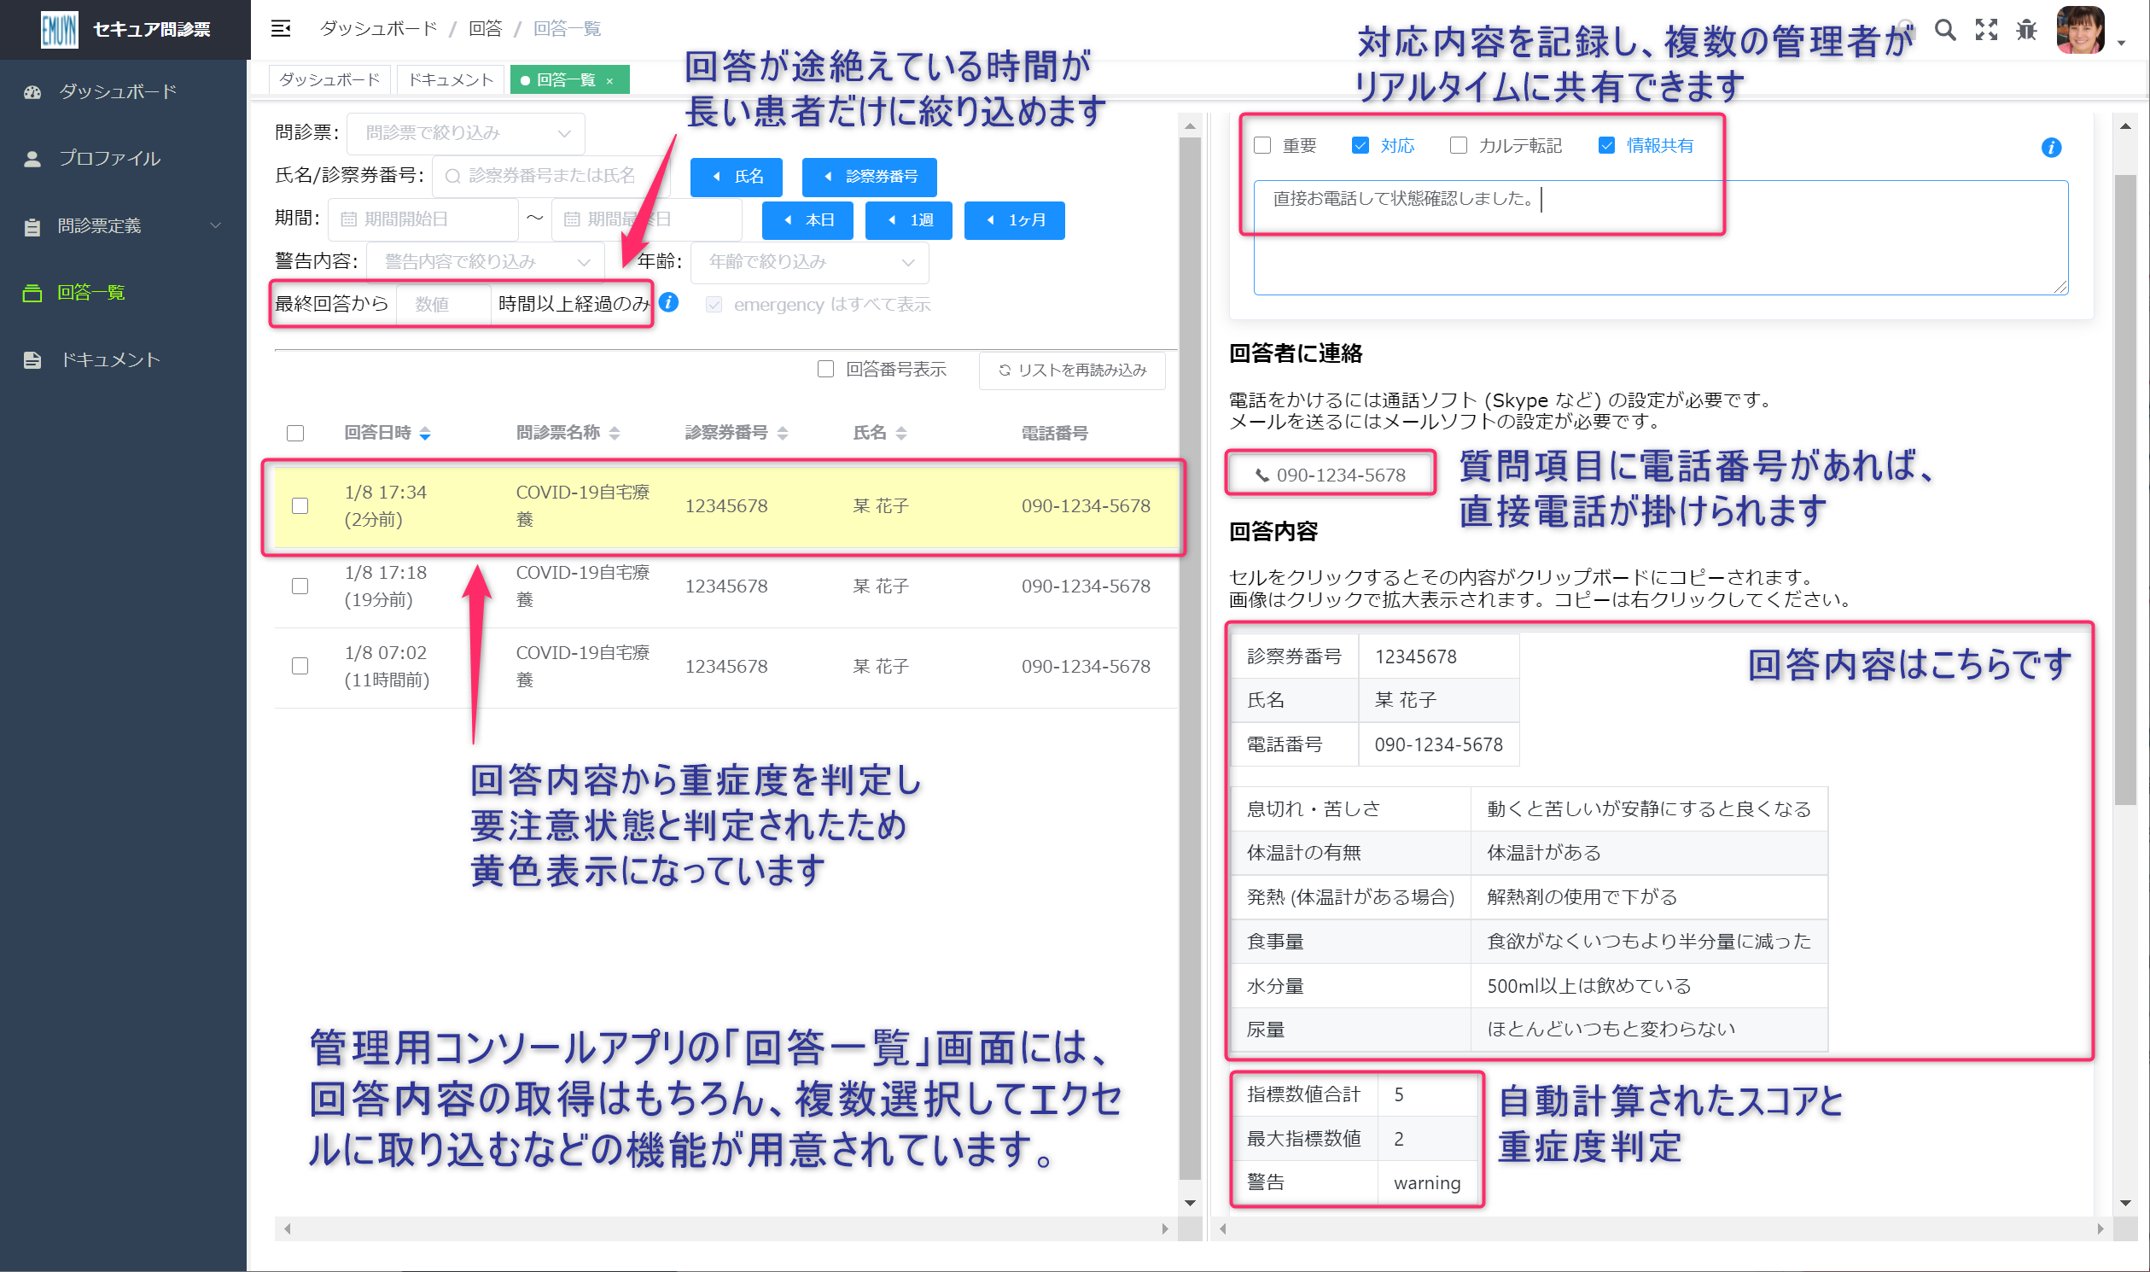
Task: Open ドキュメント using the document sidebar icon
Action: (32, 359)
